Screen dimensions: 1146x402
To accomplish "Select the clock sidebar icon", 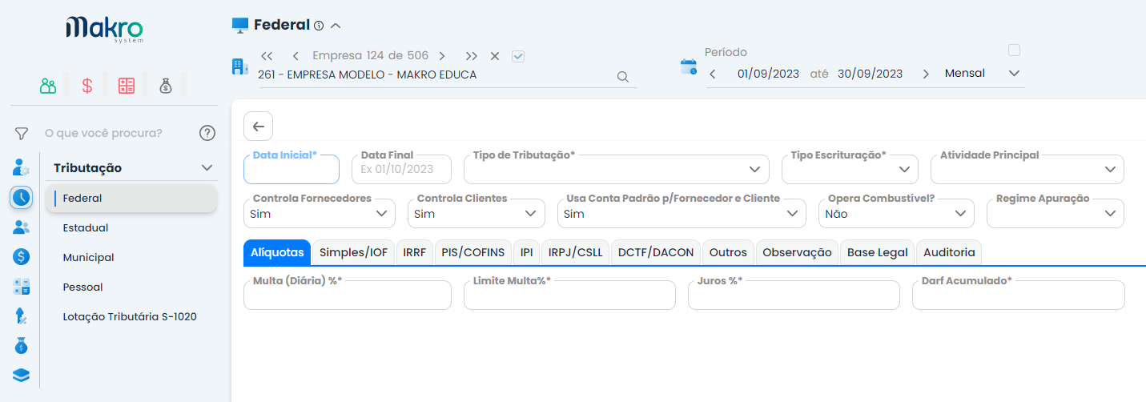I will coord(22,197).
